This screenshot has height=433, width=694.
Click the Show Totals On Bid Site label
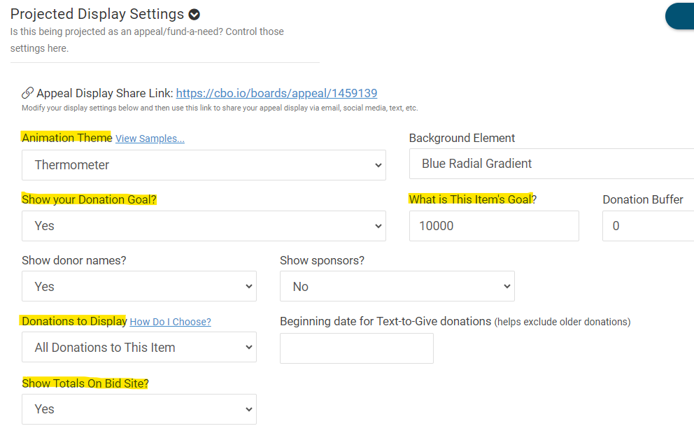click(85, 383)
